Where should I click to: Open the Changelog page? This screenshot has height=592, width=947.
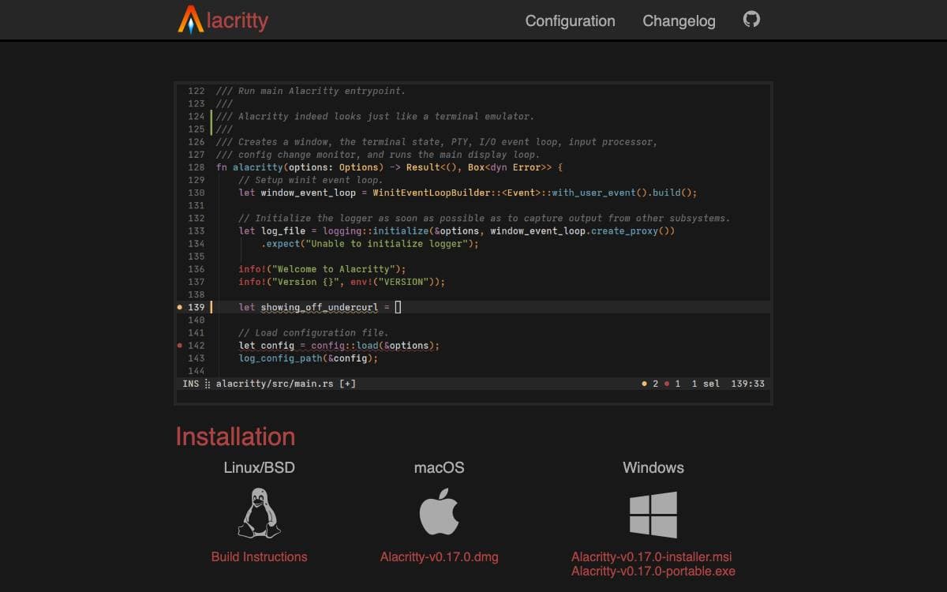[679, 21]
